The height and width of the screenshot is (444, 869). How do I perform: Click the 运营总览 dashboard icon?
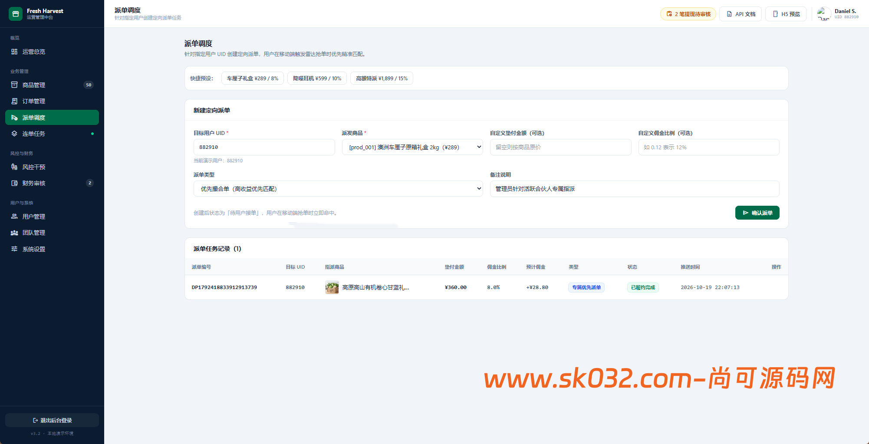pos(14,52)
